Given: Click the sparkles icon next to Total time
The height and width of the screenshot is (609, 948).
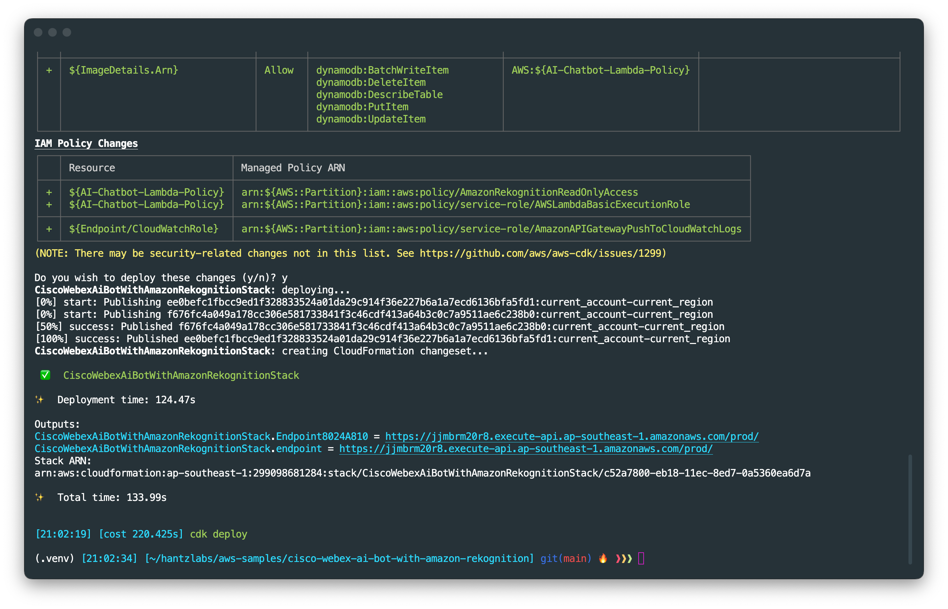Looking at the screenshot, I should 39,497.
